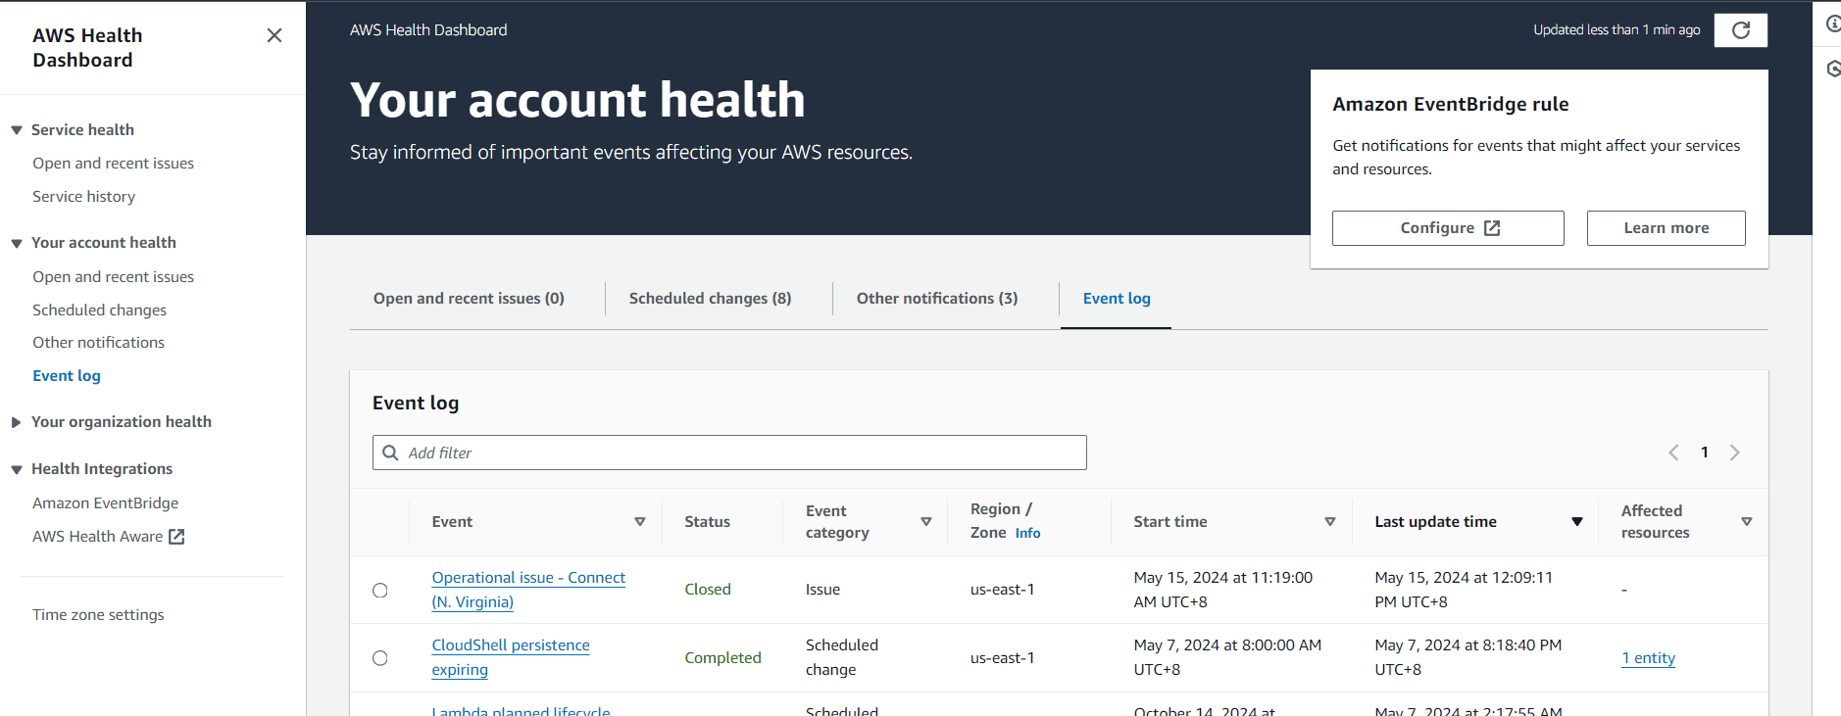Switch to Scheduled changes (8) tab

coord(711,299)
